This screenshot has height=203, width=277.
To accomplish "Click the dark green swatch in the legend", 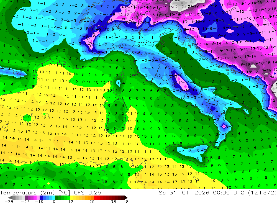I will (56, 198).
